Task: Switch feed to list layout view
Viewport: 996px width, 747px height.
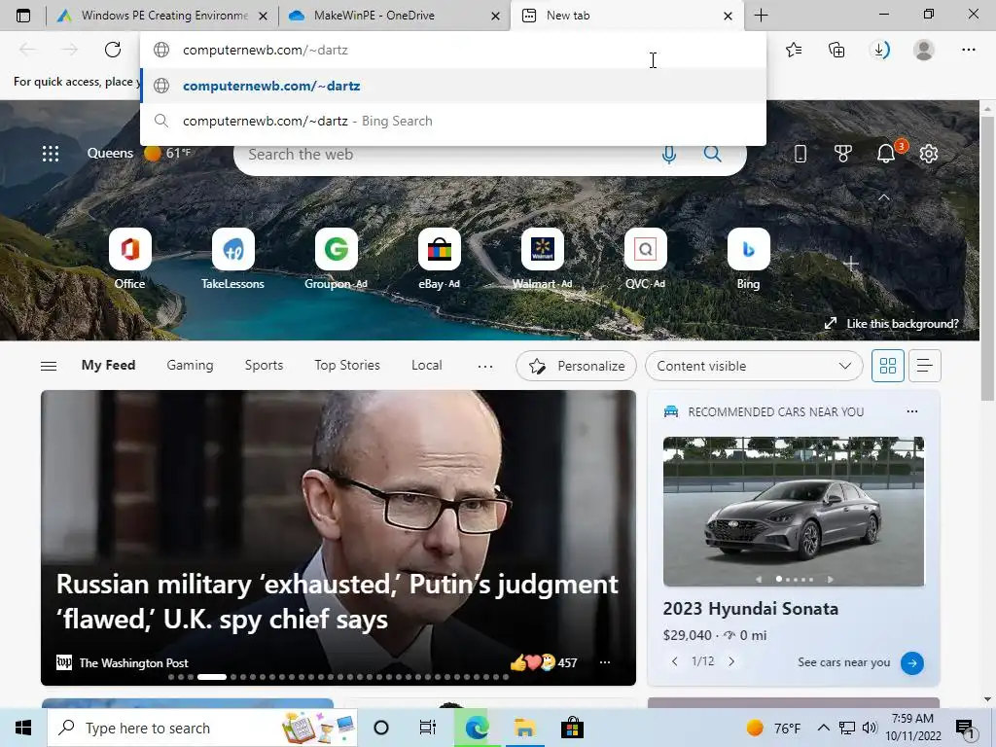Action: pos(924,366)
